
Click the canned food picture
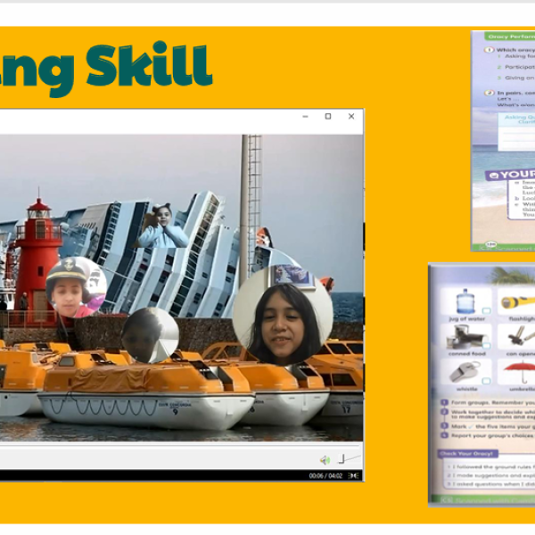(465, 337)
